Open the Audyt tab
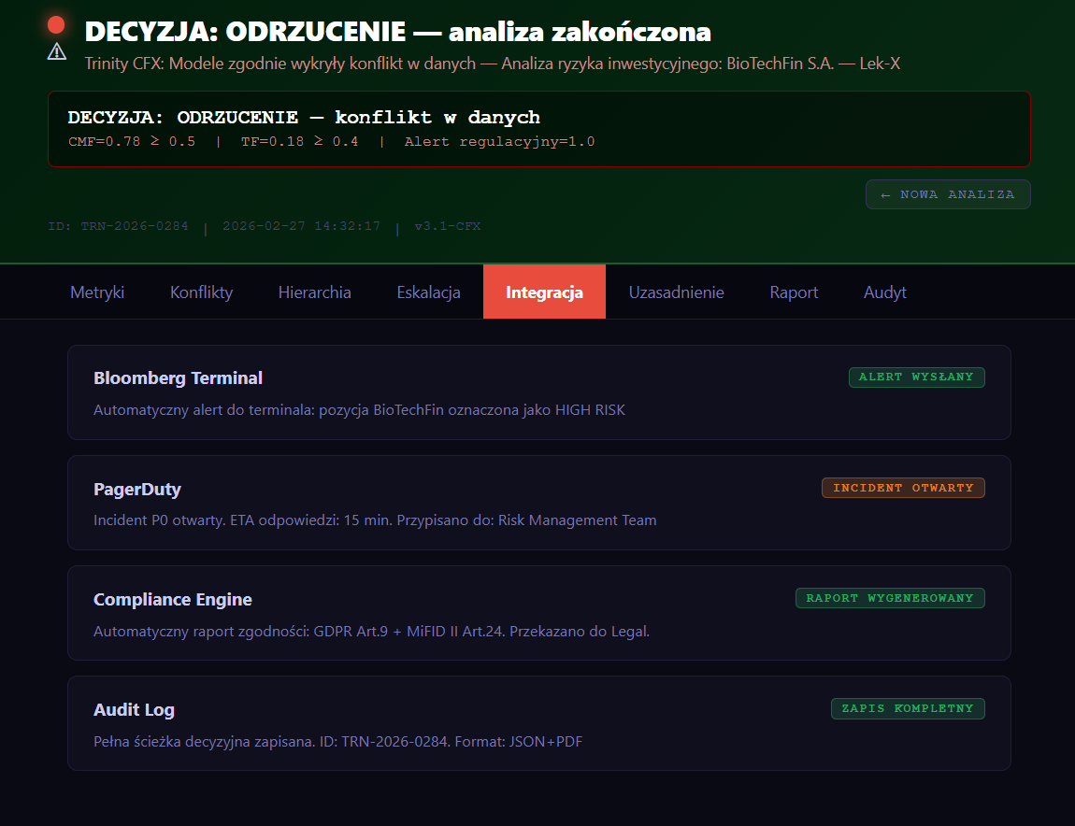The image size is (1075, 826). pyautogui.click(x=884, y=292)
